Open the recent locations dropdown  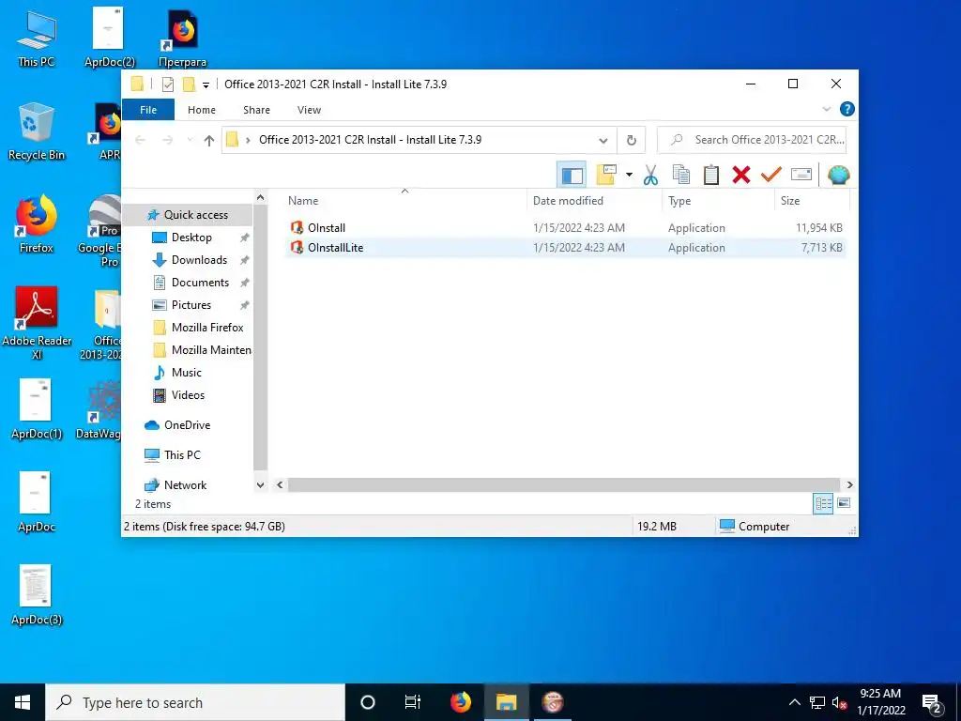click(190, 141)
